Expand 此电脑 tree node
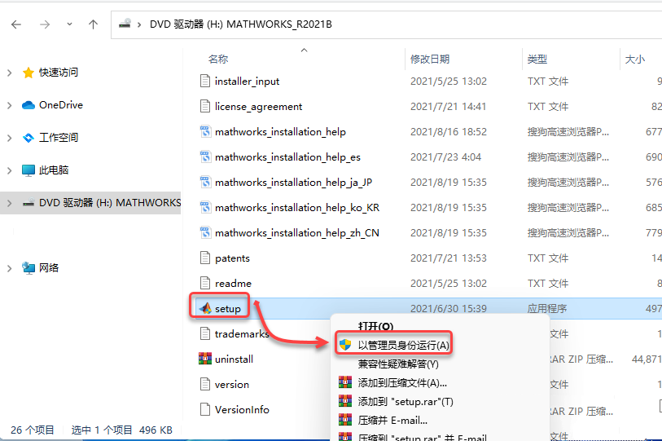The width and height of the screenshot is (662, 441). (x=9, y=170)
